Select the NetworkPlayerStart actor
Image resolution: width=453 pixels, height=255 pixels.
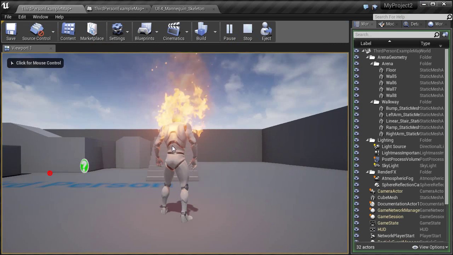point(396,236)
